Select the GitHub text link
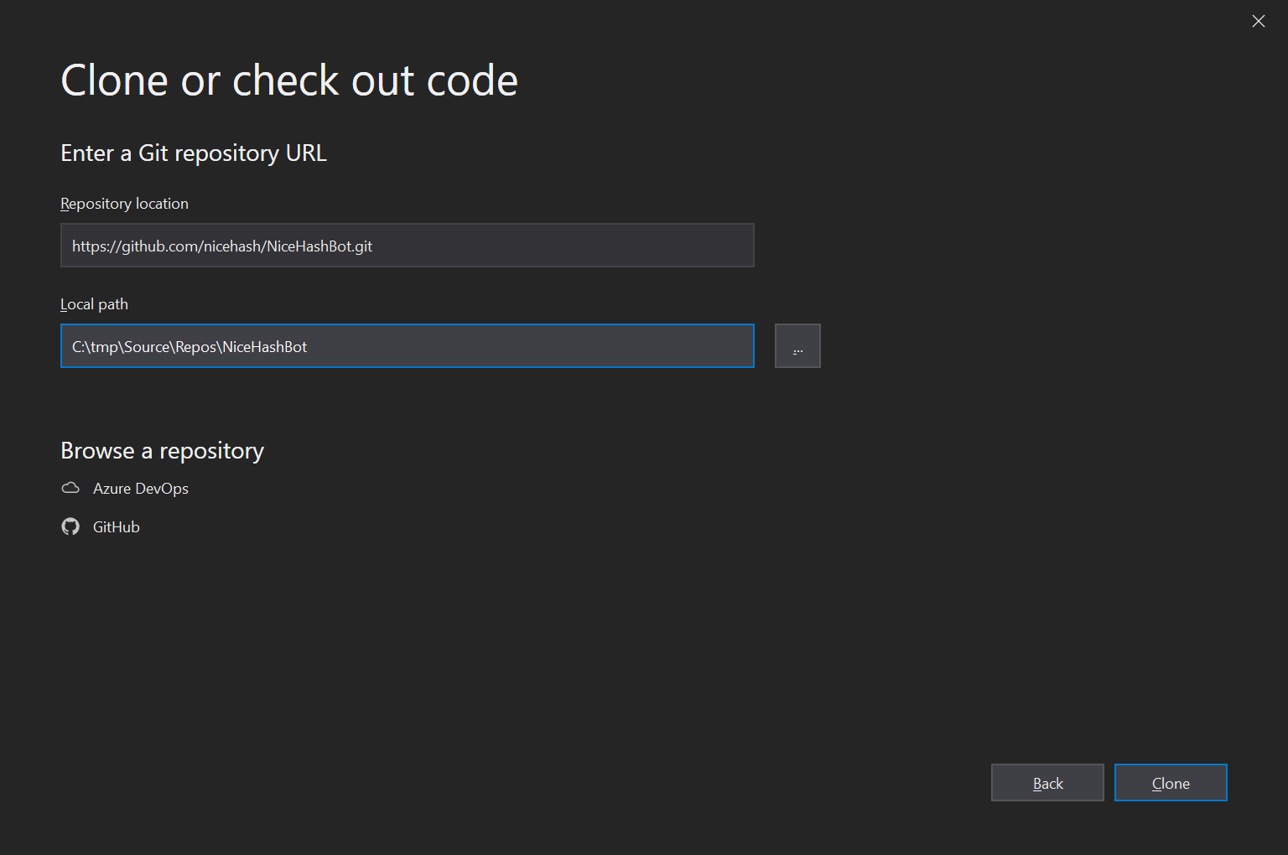This screenshot has height=855, width=1288. pos(117,527)
